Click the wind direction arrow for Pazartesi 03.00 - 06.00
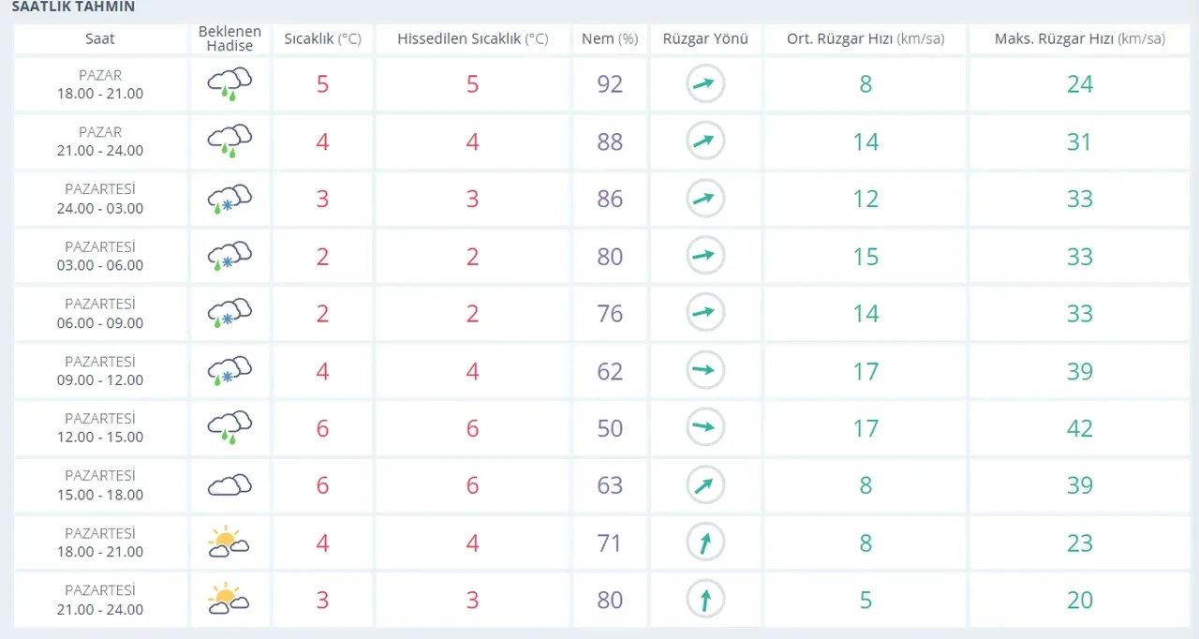 click(704, 256)
